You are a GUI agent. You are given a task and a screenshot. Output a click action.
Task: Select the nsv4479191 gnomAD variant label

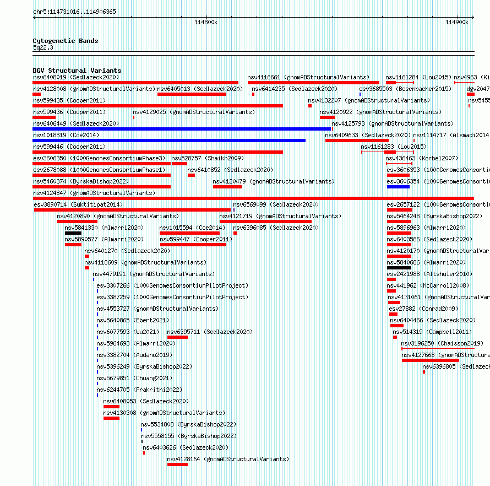(x=154, y=274)
